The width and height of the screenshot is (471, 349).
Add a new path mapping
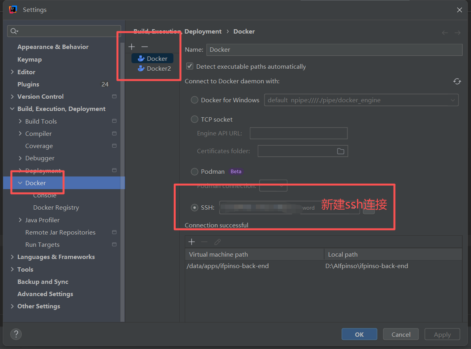point(191,242)
